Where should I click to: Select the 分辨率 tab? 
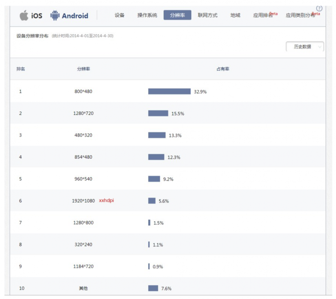click(x=177, y=15)
